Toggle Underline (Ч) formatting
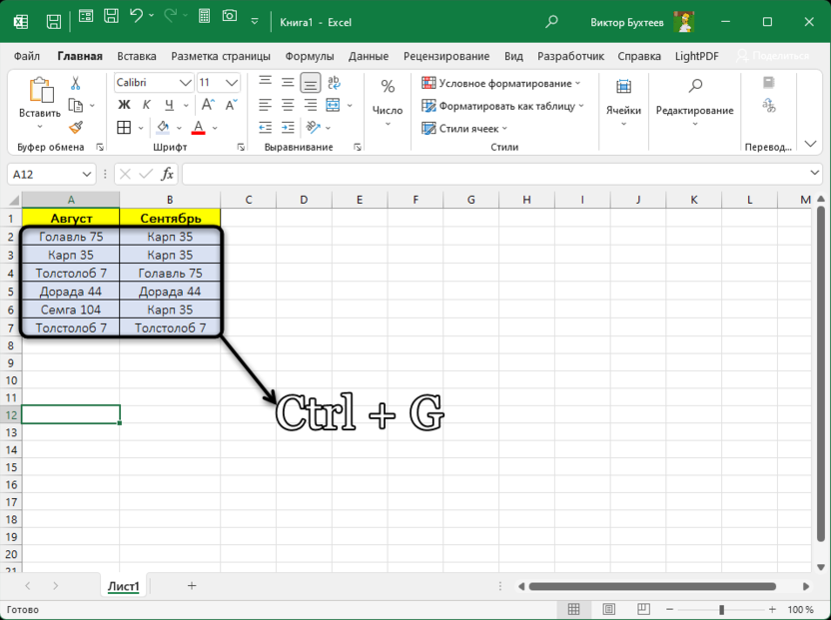The width and height of the screenshot is (831, 620). (x=169, y=105)
